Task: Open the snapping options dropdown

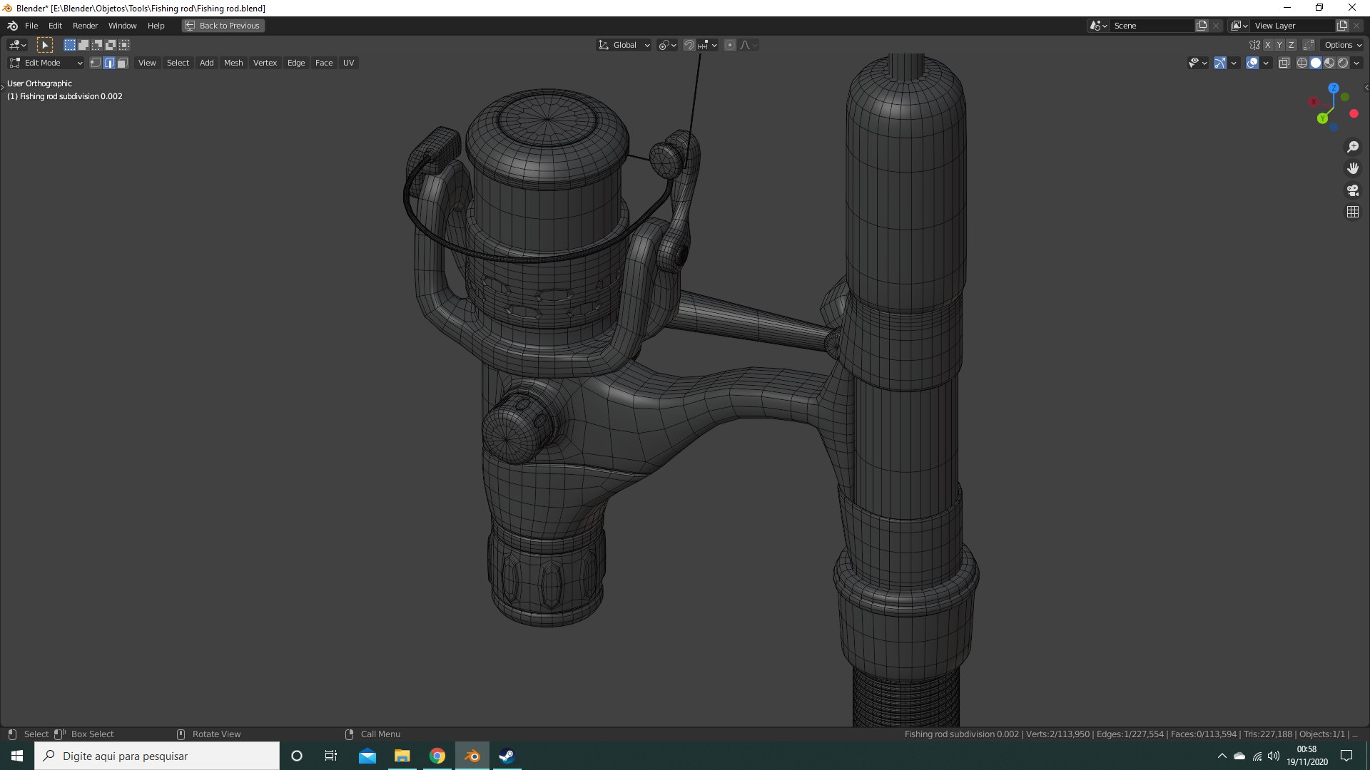Action: click(708, 45)
